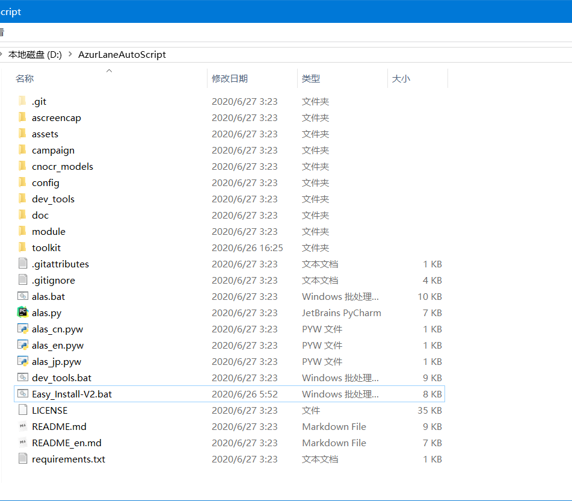This screenshot has width=572, height=501.
Task: Select the cnocr_models folder icon
Action: tap(22, 166)
